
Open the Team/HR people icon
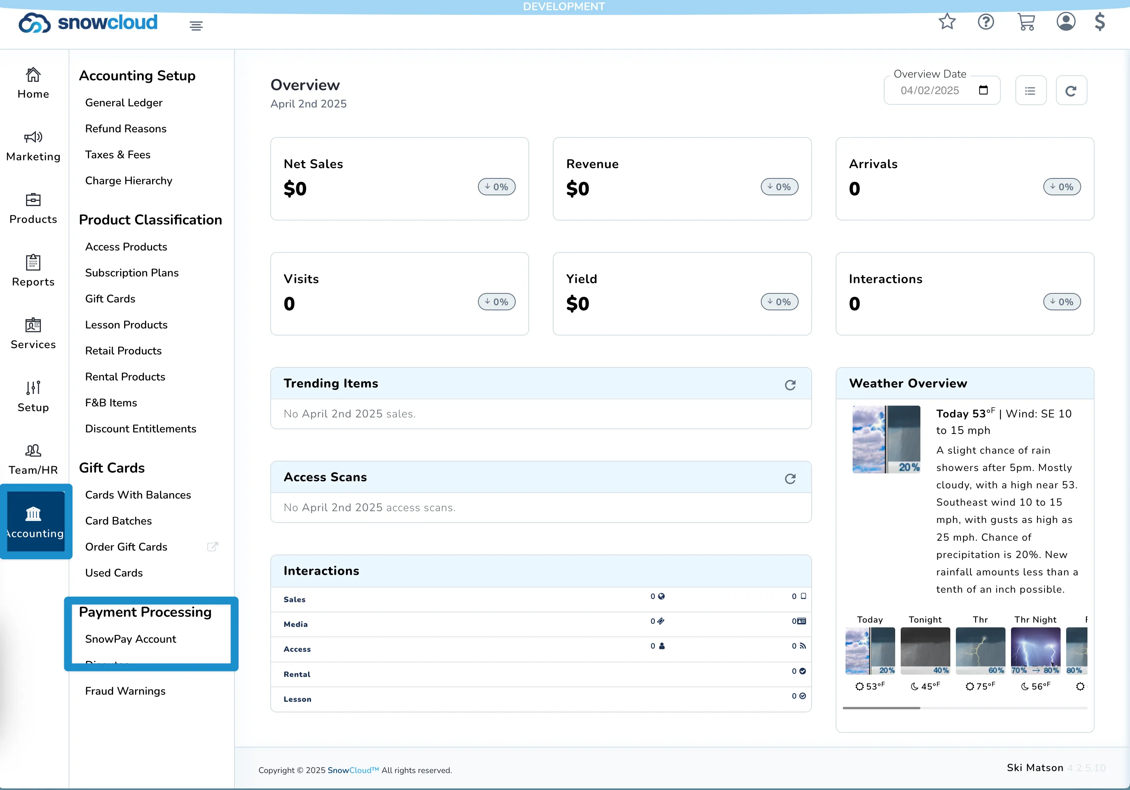tap(33, 450)
